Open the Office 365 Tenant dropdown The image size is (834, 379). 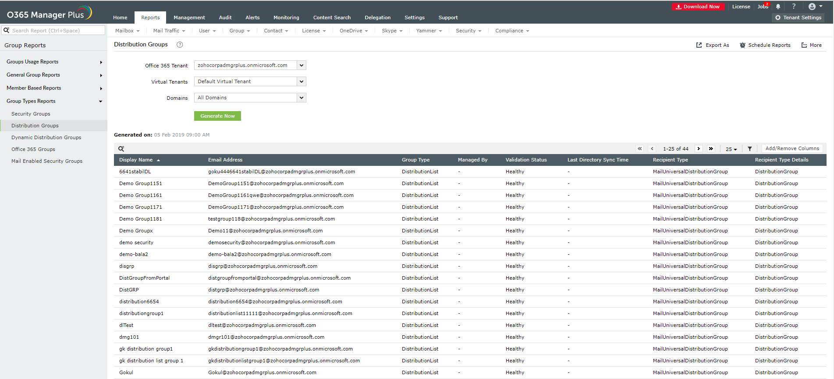click(x=250, y=65)
